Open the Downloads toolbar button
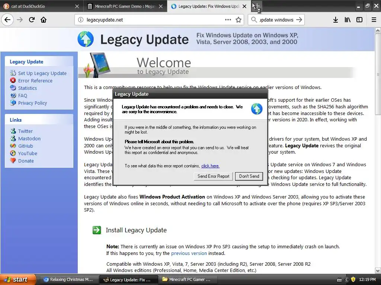Screen dimensions: 381x285 pyautogui.click(x=336, y=20)
